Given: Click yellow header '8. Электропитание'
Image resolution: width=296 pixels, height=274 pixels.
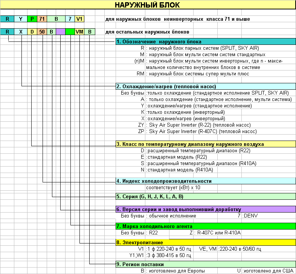Looking at the screenshot, I should pos(206,242).
